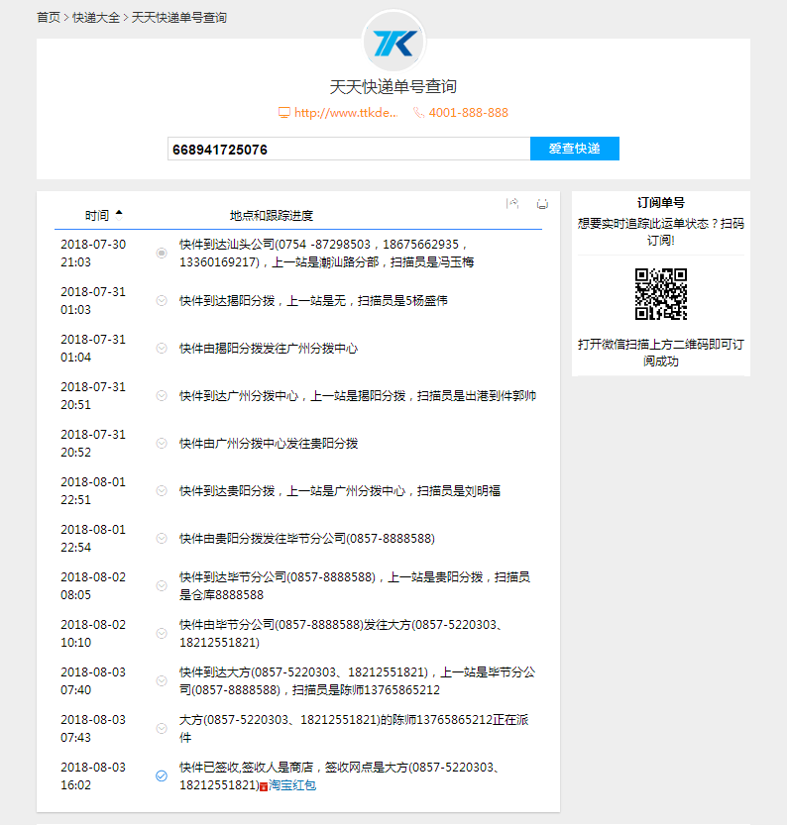Click the TTK express logo
787x825 pixels.
393,42
